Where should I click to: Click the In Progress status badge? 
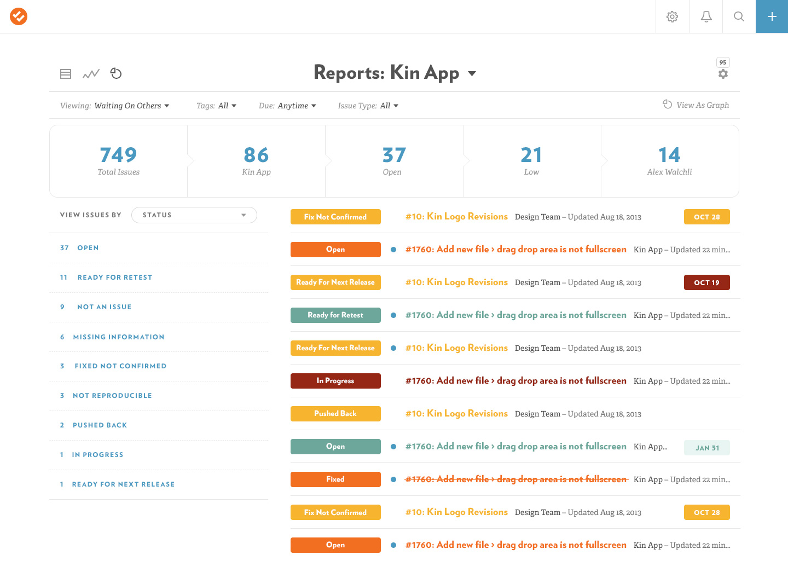pyautogui.click(x=335, y=381)
